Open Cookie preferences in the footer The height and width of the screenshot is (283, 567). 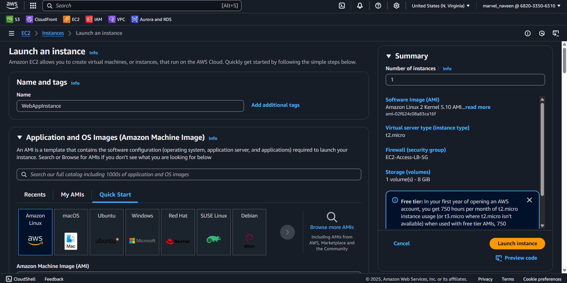click(x=542, y=279)
